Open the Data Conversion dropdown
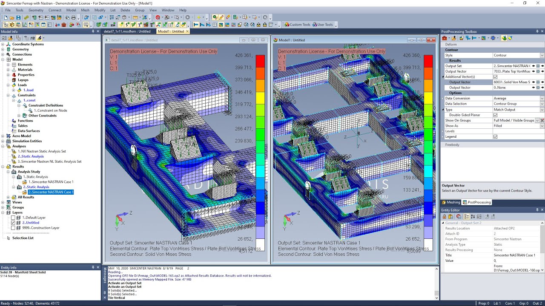 click(542, 98)
